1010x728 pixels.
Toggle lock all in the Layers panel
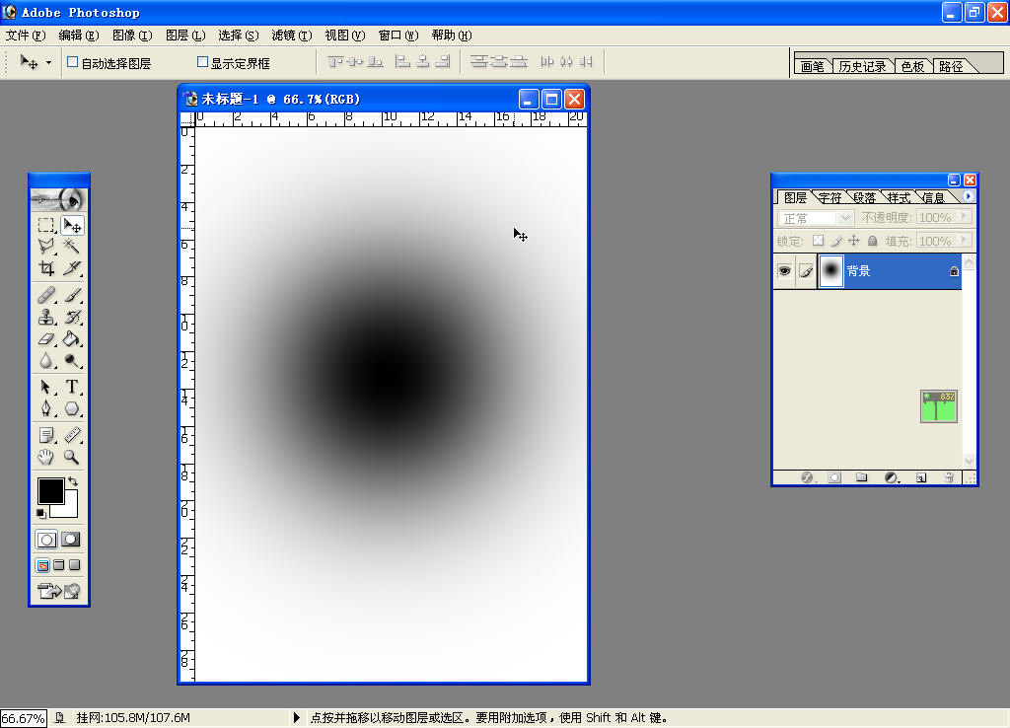(x=872, y=241)
